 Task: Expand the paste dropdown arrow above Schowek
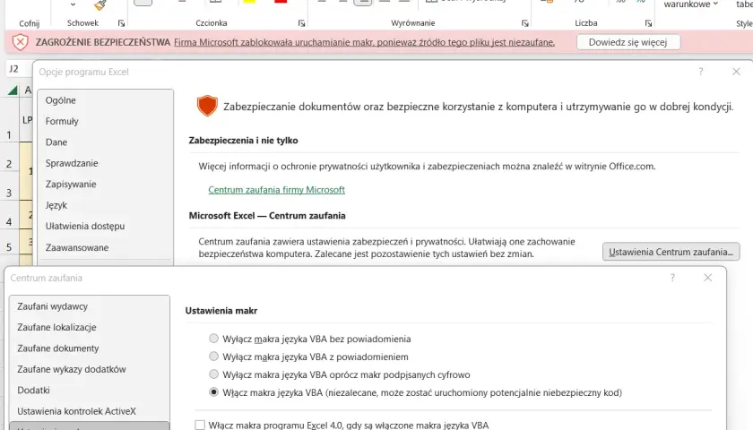click(x=73, y=4)
